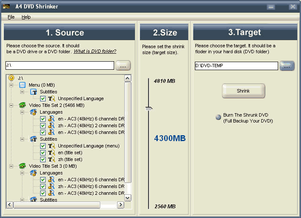This screenshot has height=218, width=301.
Task: Click the source path field J:\
Action: click(60, 65)
